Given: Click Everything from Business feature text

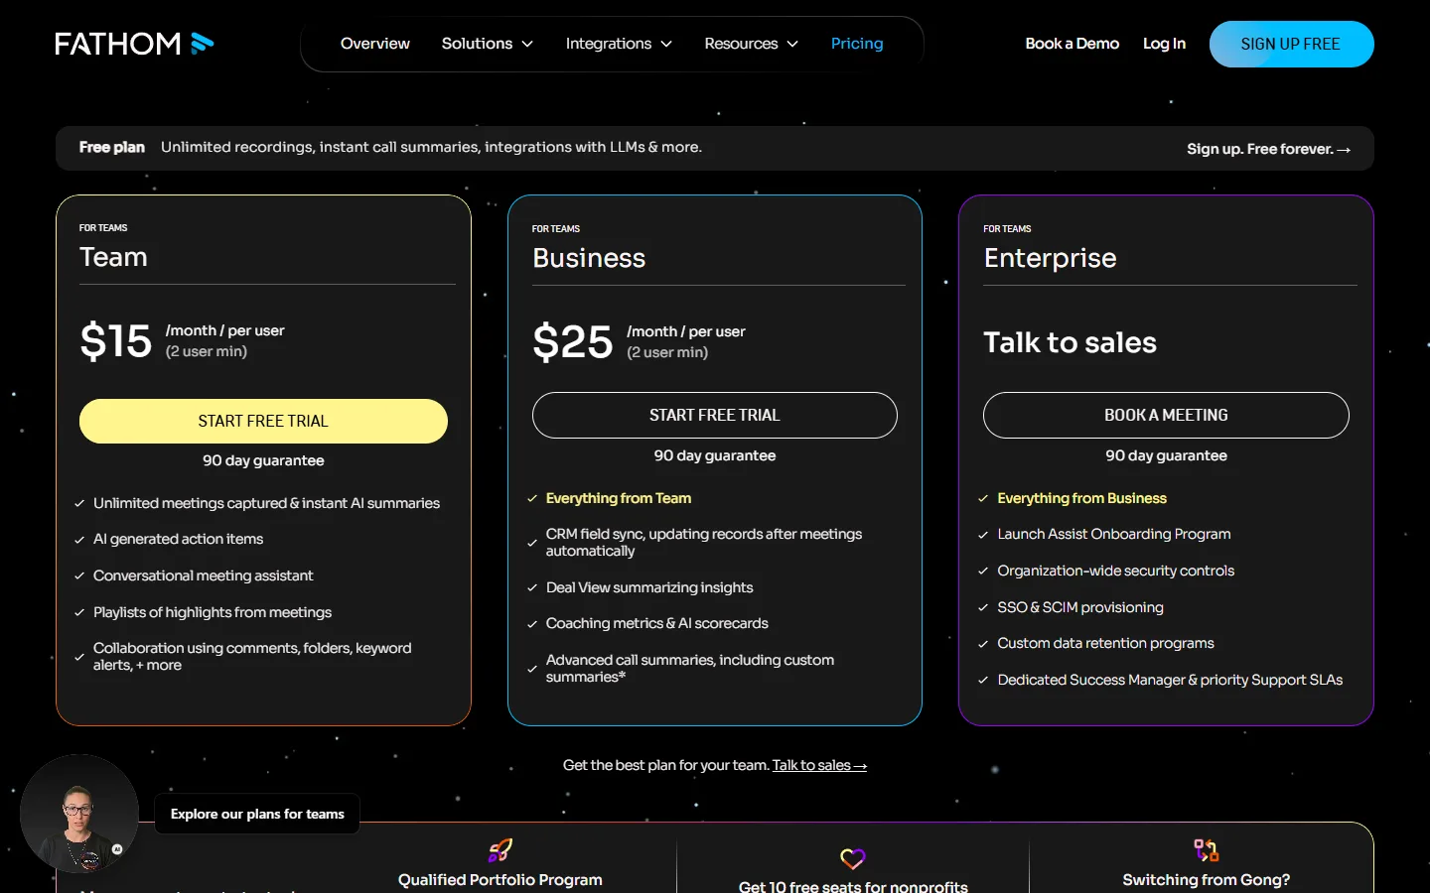Looking at the screenshot, I should point(1081,498).
